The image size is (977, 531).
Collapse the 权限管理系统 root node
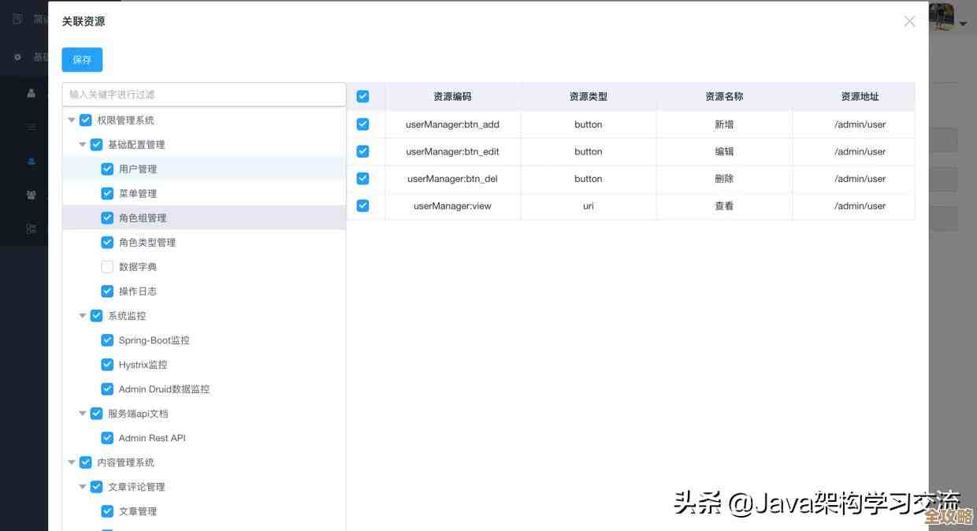72,120
